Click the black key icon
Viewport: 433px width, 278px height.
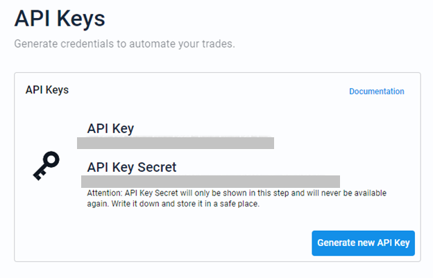pyautogui.click(x=46, y=166)
